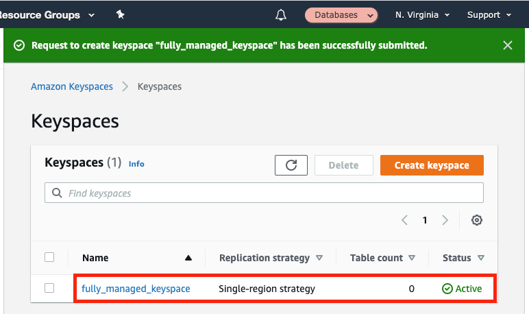The height and width of the screenshot is (314, 529).
Task: Go to previous page arrow
Action: tap(404, 220)
